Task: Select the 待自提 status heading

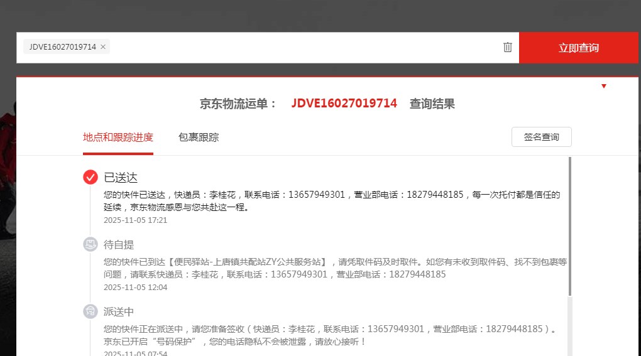Action: [119, 245]
